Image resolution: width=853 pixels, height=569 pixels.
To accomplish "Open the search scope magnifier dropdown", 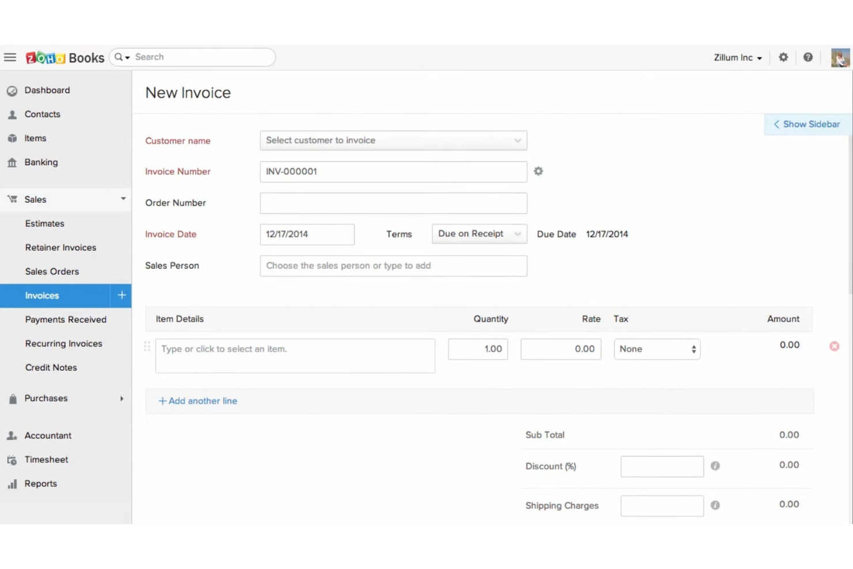I will click(x=122, y=57).
